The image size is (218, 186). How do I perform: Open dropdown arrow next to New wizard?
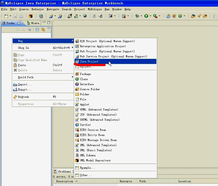[x=10, y=16]
